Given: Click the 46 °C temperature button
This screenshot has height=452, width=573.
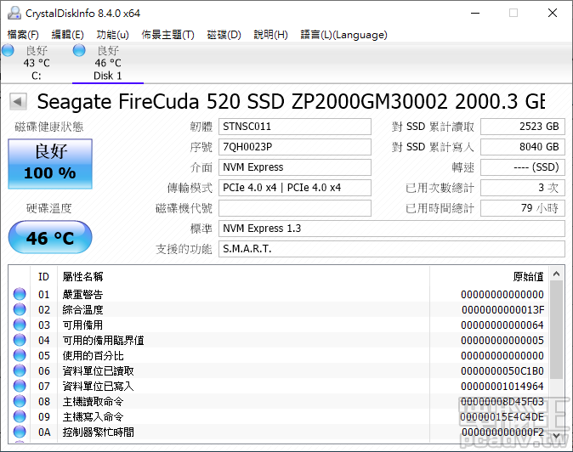Looking at the screenshot, I should pyautogui.click(x=50, y=237).
